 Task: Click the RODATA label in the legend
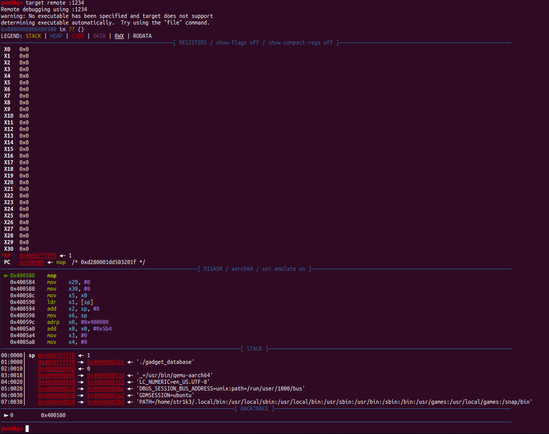click(142, 36)
